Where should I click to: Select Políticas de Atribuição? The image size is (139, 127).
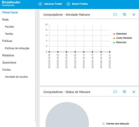17,48
